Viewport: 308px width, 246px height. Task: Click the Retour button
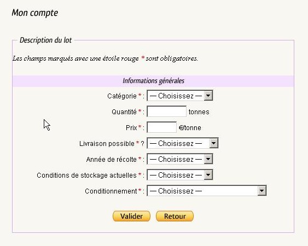(x=175, y=216)
